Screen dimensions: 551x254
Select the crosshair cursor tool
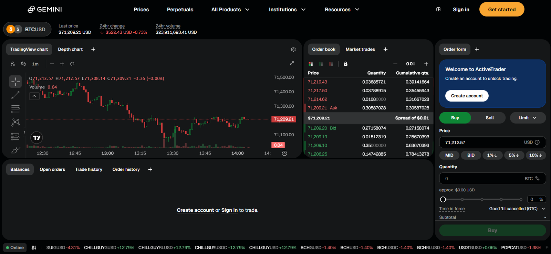(x=15, y=82)
